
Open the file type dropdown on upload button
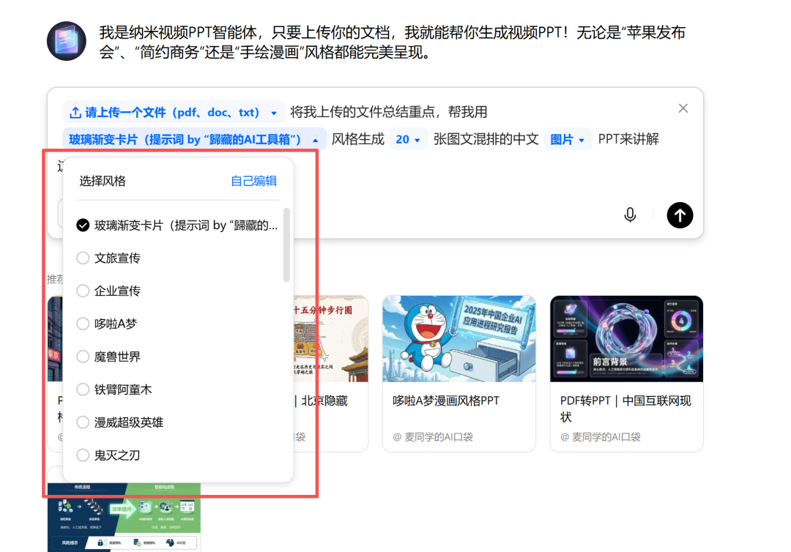point(274,112)
